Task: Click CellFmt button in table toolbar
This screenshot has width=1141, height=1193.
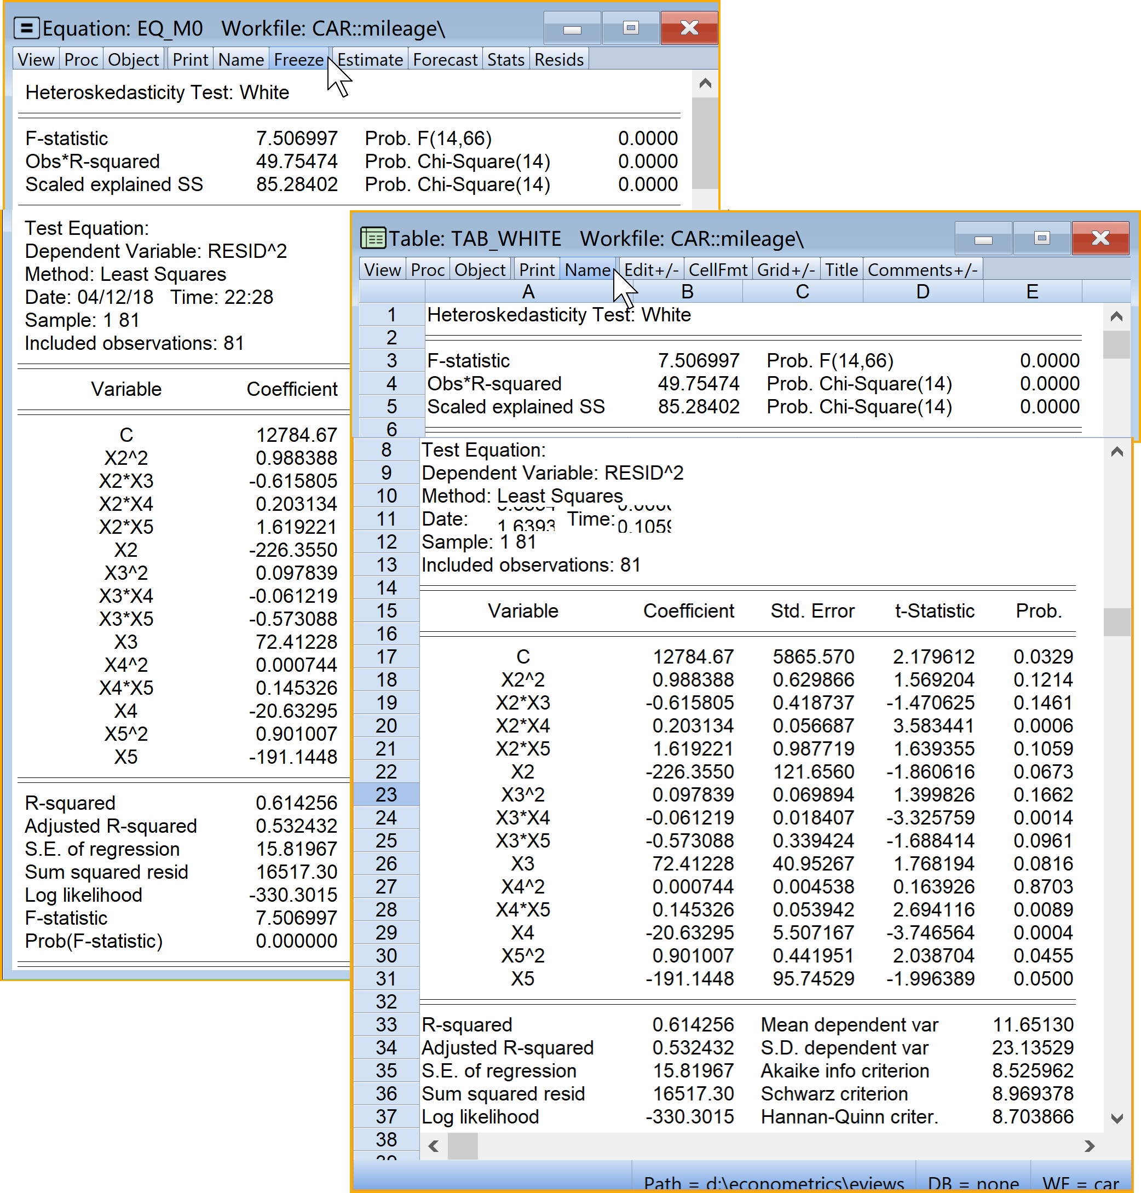Action: point(718,270)
